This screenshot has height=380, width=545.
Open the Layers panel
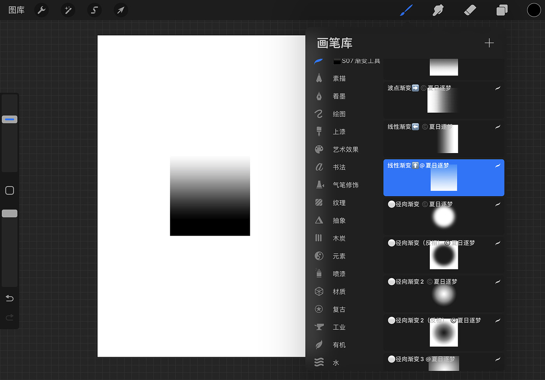point(502,10)
